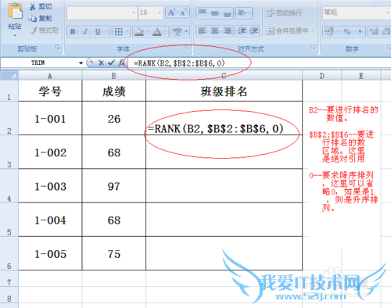Select column D header
The height and width of the screenshot is (308, 391).
[322, 76]
